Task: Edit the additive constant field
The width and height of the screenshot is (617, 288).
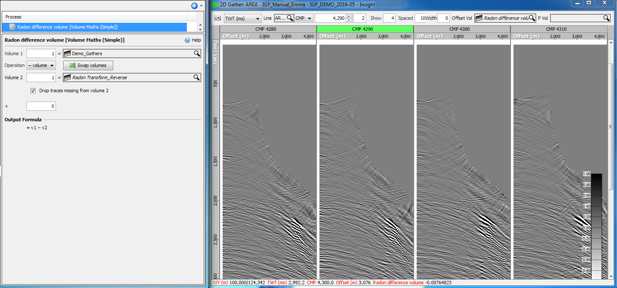Action: pos(41,106)
